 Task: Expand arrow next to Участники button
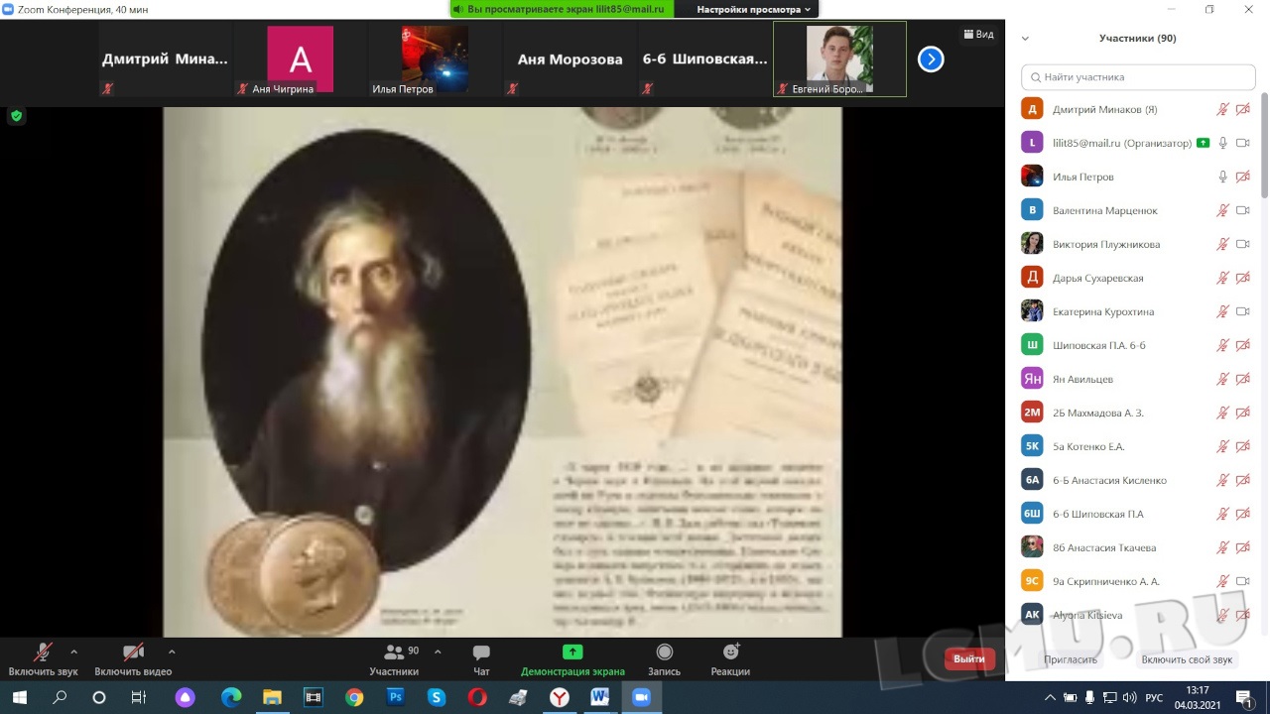pos(438,653)
